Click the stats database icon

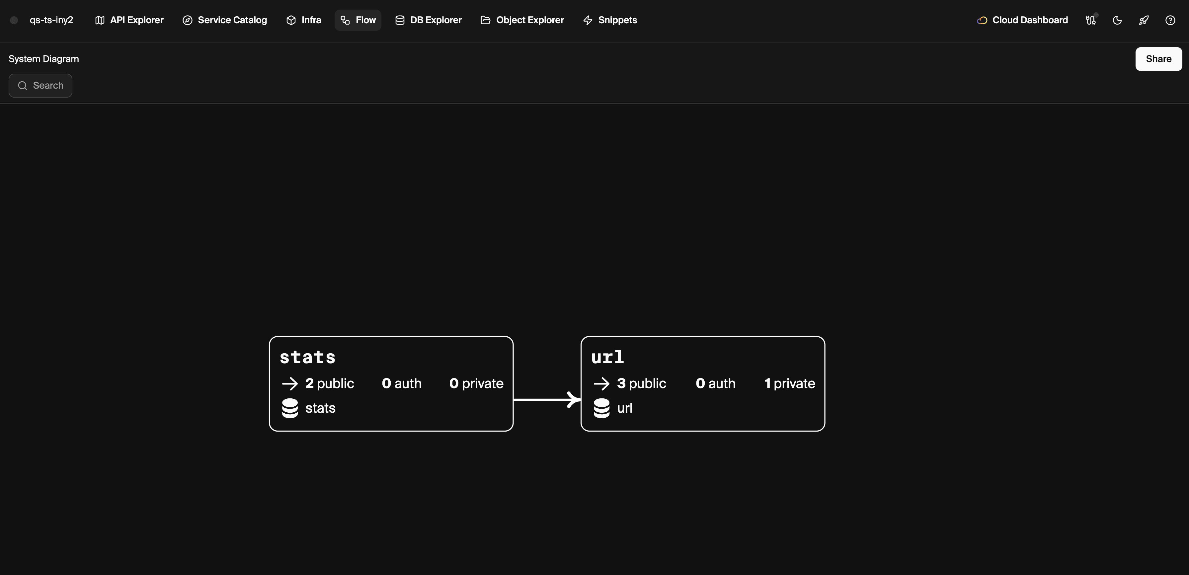(290, 408)
